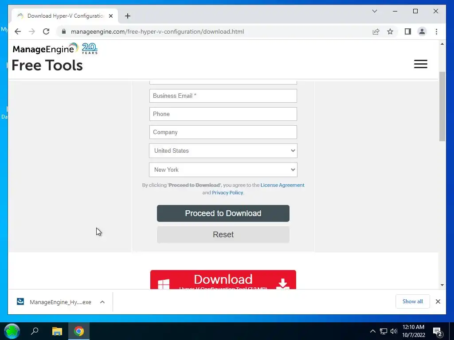Click the red Download button
The height and width of the screenshot is (340, 454).
[223, 280]
